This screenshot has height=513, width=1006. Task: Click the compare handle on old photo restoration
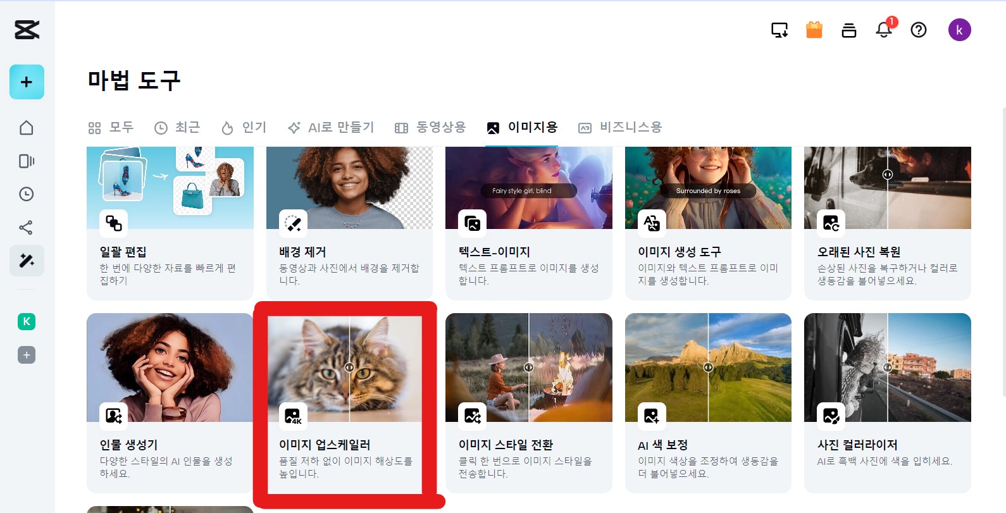(x=888, y=174)
